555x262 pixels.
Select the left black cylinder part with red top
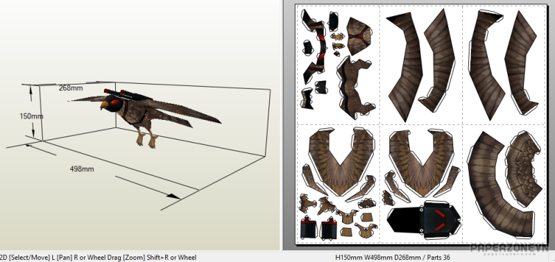308,228
